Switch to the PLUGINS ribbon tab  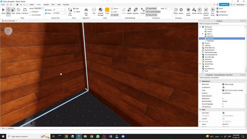66,5
